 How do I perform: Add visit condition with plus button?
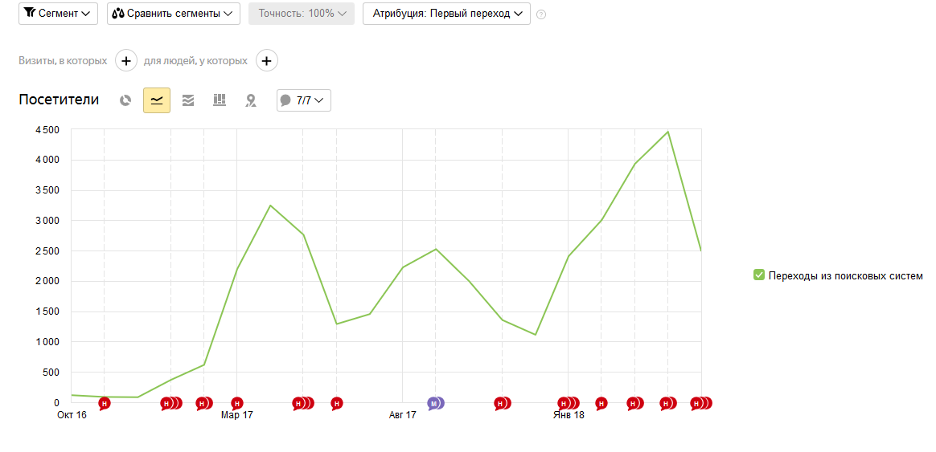point(126,61)
